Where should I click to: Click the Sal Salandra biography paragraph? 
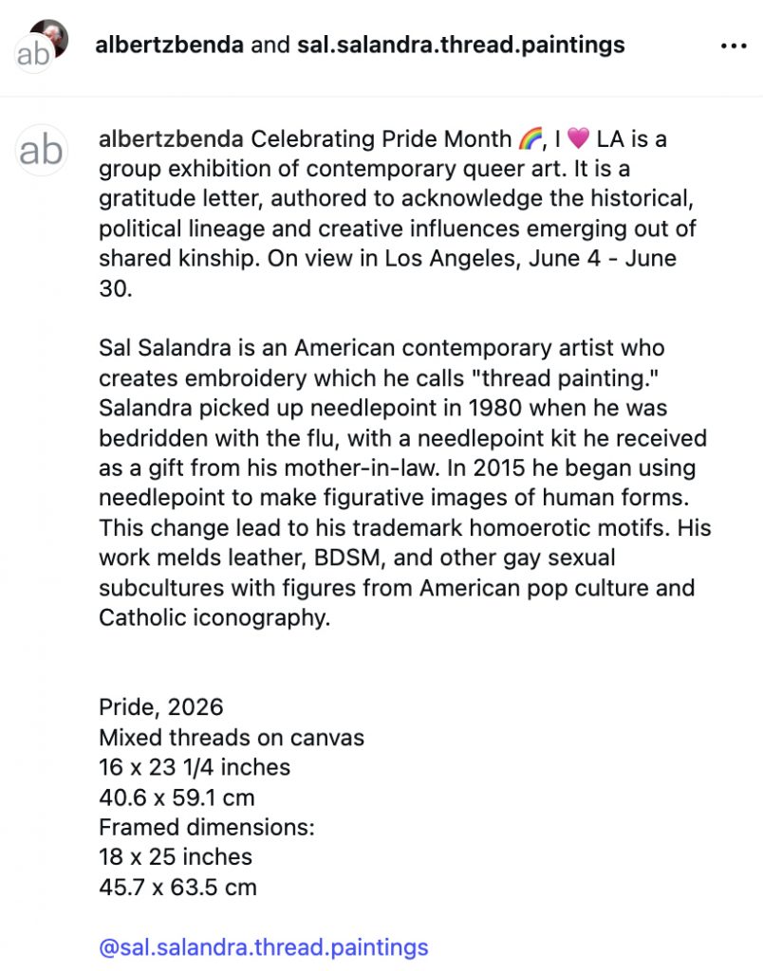coord(404,483)
